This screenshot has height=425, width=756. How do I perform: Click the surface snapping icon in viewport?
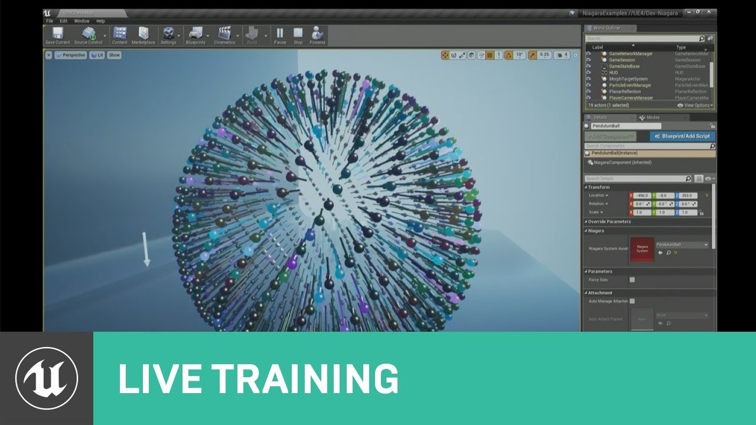pyautogui.click(x=481, y=55)
